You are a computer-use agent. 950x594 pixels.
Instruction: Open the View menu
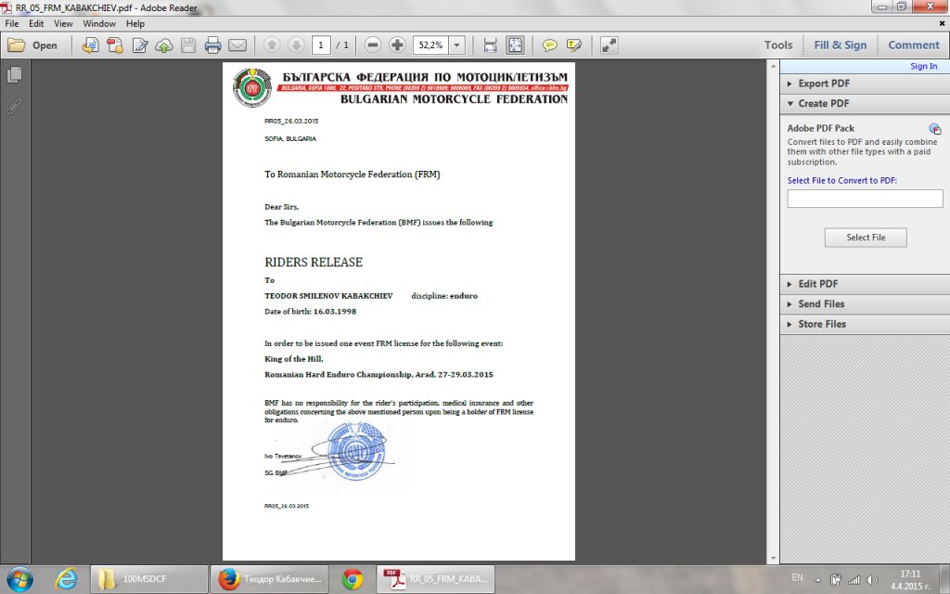pos(63,23)
